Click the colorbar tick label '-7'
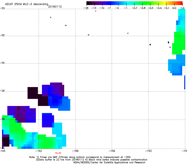The image size is (187, 164). pos(109,8)
